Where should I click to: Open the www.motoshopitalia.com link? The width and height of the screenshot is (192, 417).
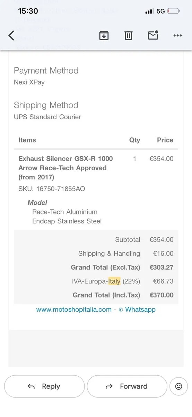[x=74, y=309]
